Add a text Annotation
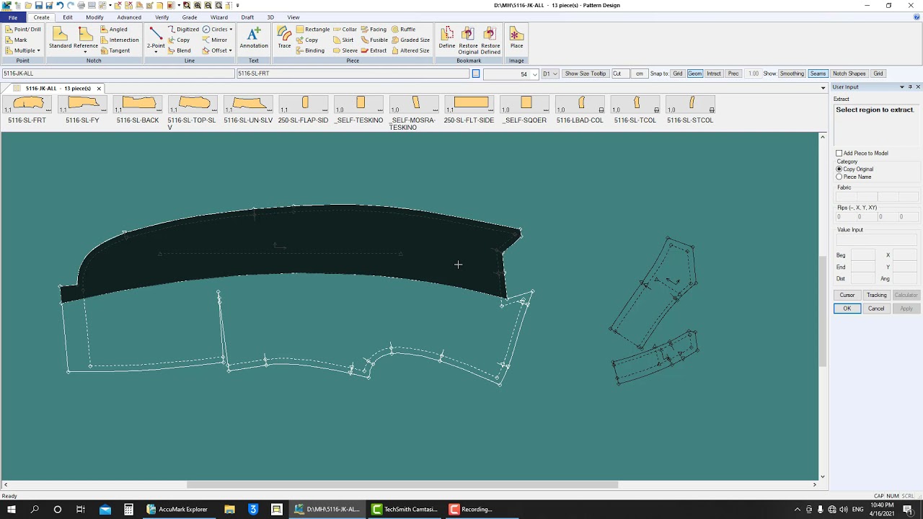Screen dimensions: 923x519 click(x=254, y=38)
